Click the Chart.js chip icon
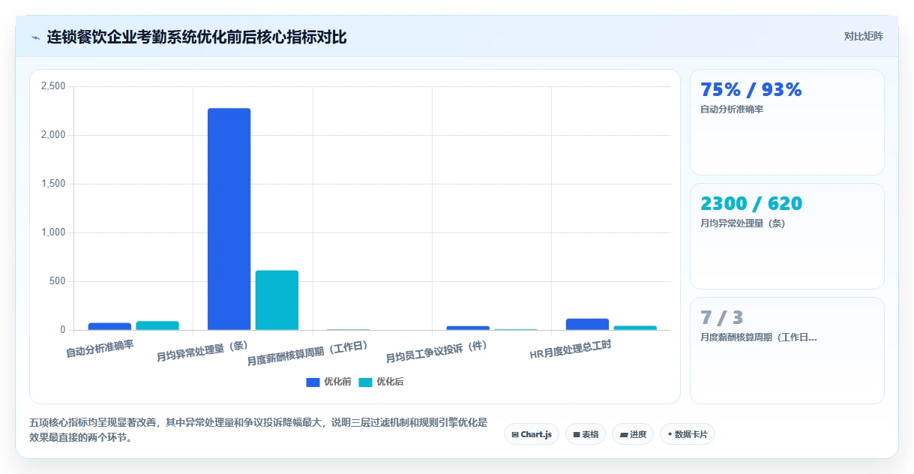The width and height of the screenshot is (914, 474). [x=515, y=434]
